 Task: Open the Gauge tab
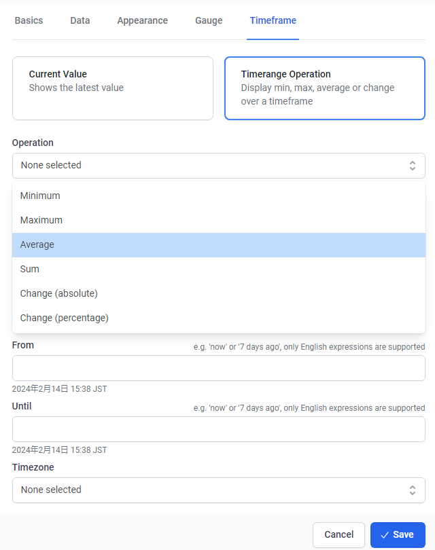coord(209,20)
